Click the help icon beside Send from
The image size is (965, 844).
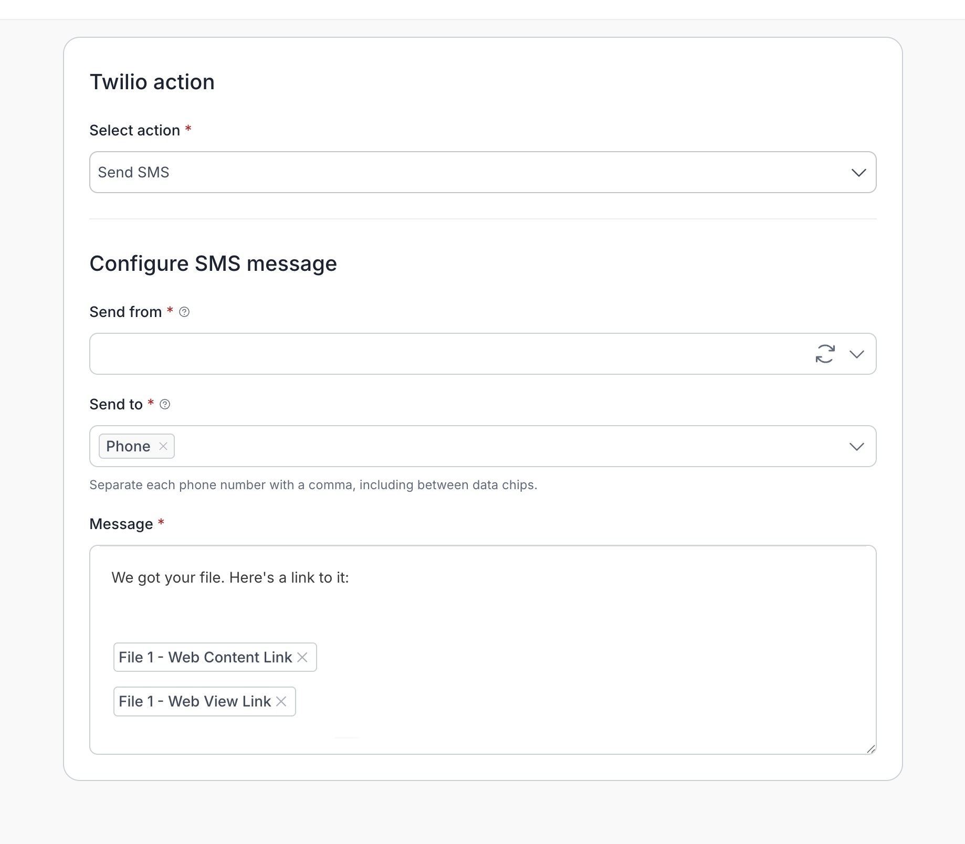click(x=184, y=312)
